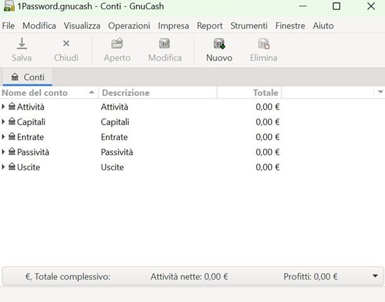385x302 pixels.
Task: Click the Capitali total 0,00 € value
Action: pyautogui.click(x=268, y=122)
